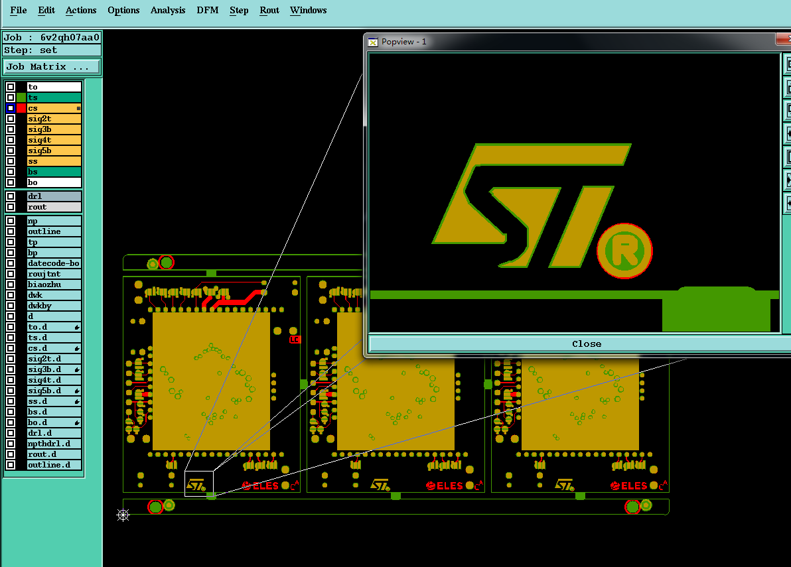Select the 'd' layer name
Screen dimensions: 791x567
point(54,316)
